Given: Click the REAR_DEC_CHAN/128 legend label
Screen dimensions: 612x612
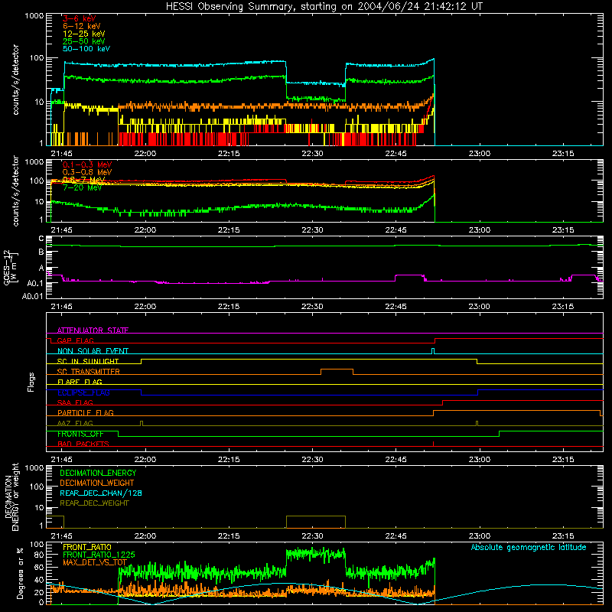Looking at the screenshot, I should 101,493.
